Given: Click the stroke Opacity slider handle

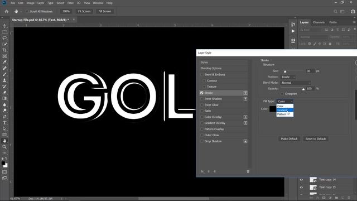Looking at the screenshot, I should coord(303,89).
